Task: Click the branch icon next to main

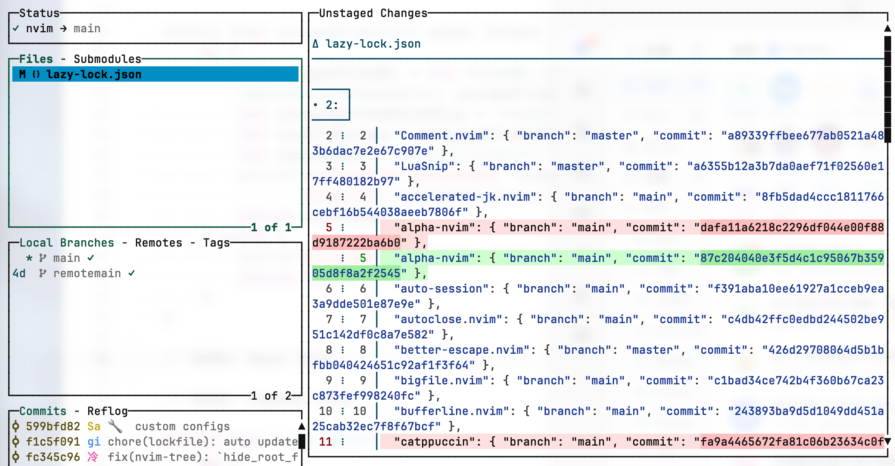Action: coord(43,258)
